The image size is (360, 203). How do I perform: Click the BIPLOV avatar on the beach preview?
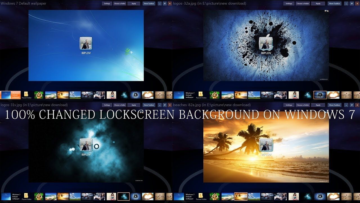[x=266, y=145]
